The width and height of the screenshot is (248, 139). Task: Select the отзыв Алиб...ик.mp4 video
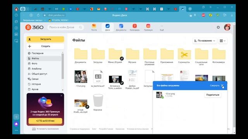(x=81, y=103)
